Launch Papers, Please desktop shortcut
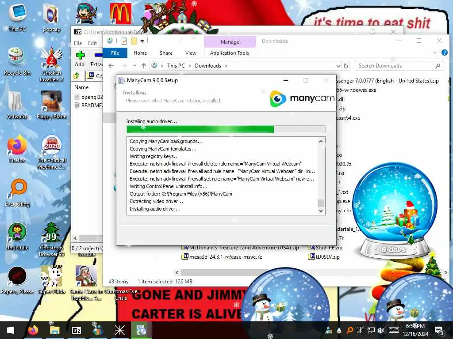The image size is (453, 339). click(17, 280)
